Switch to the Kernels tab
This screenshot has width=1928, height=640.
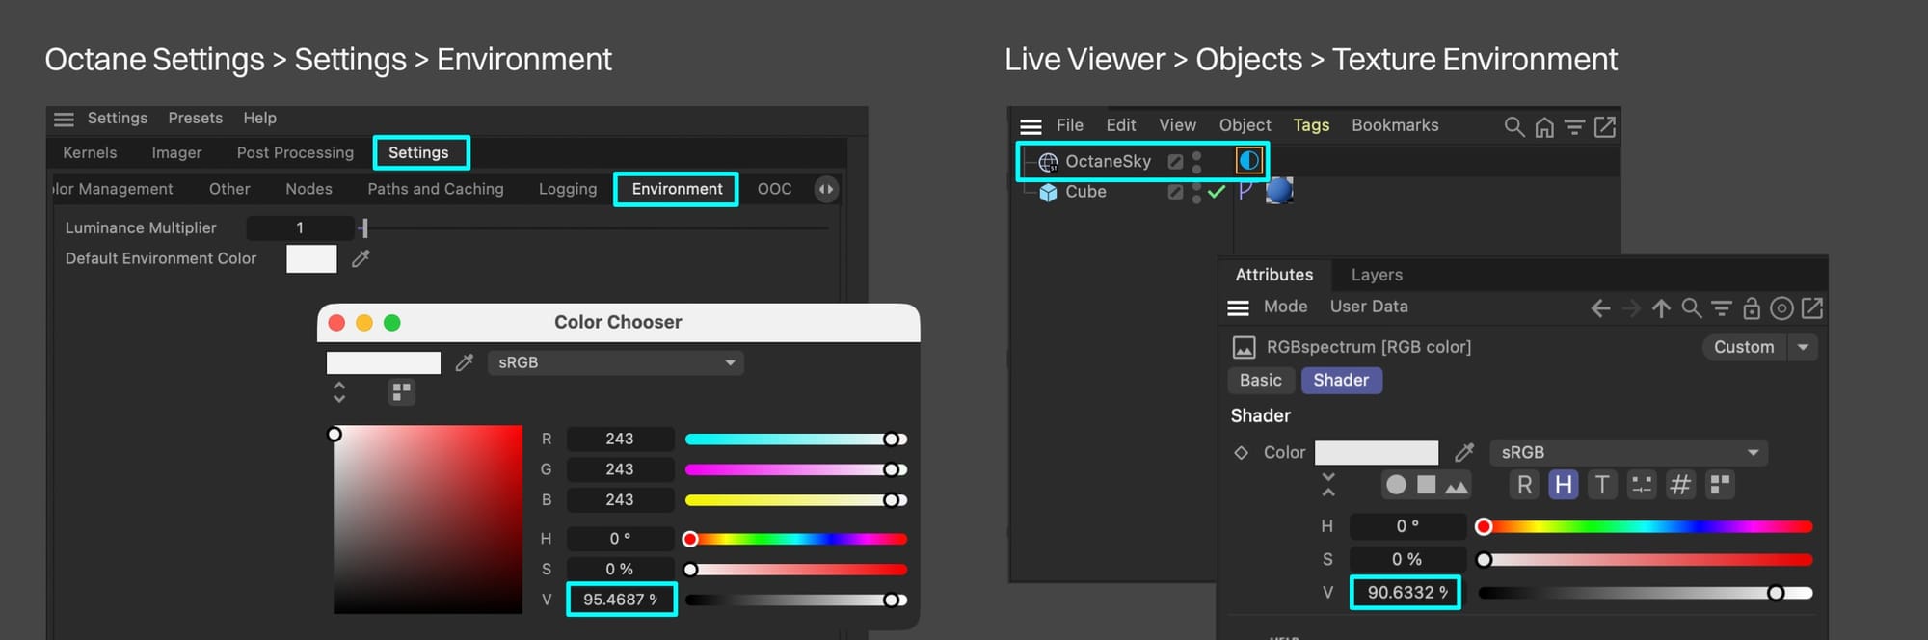(x=90, y=152)
